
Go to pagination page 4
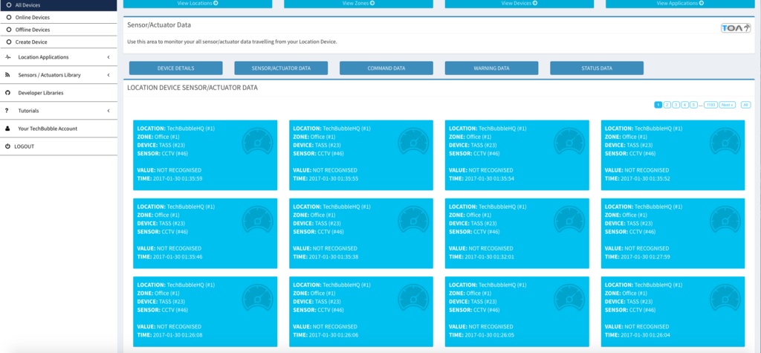point(684,105)
